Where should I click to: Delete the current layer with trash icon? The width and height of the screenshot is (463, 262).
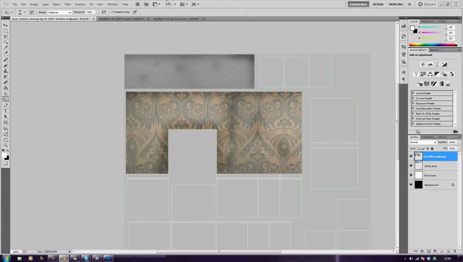pyautogui.click(x=454, y=251)
